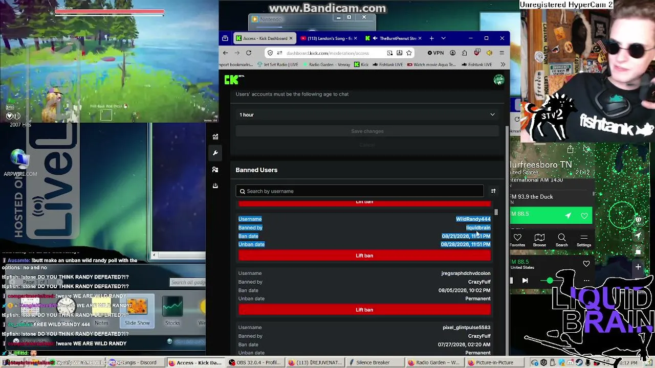Viewport: 655px width, 368px height.
Task: Bookmark this page with the star icon
Action: coord(409,53)
